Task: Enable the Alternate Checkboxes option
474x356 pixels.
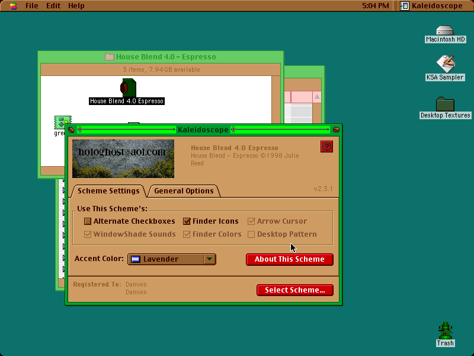Action: point(88,221)
